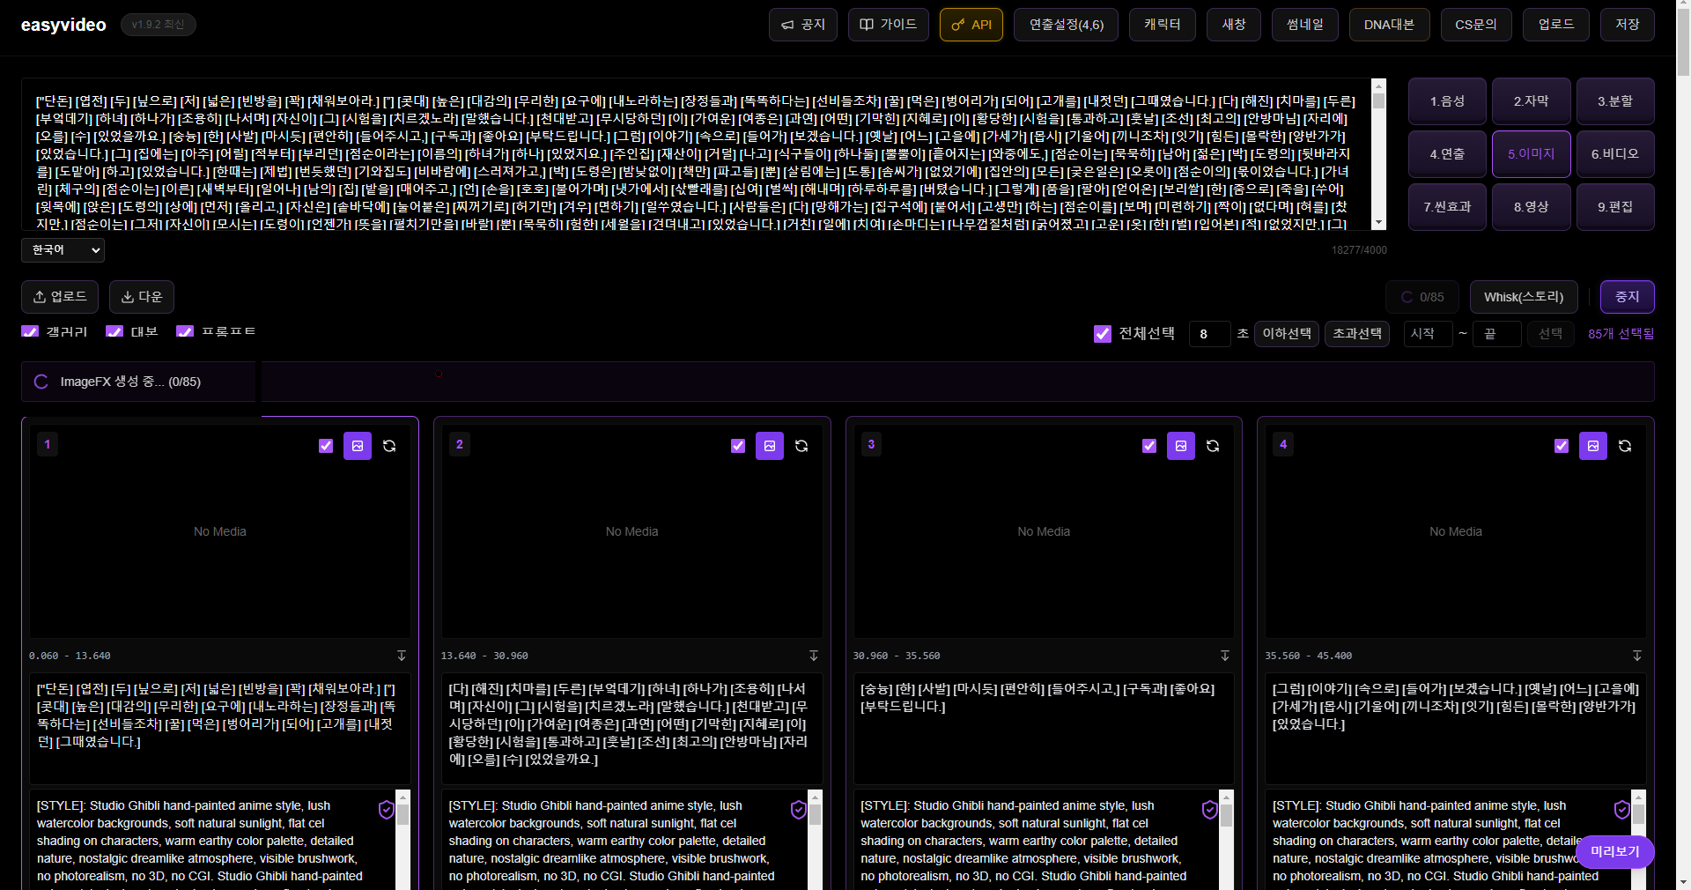Click the download arrow below scene 2 preview
The image size is (1691, 890).
click(x=814, y=656)
